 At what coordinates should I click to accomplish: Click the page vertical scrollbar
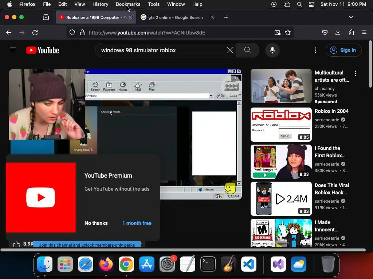click(x=370, y=64)
